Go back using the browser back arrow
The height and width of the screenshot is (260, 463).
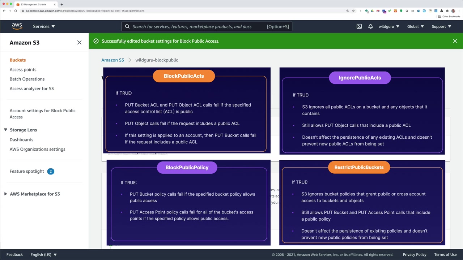pyautogui.click(x=4, y=11)
